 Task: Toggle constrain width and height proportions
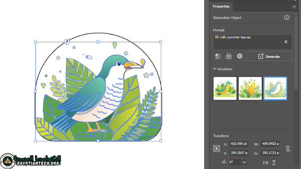288,148
